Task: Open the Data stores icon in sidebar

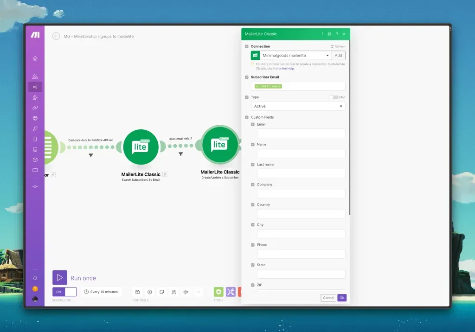Action: click(35, 149)
